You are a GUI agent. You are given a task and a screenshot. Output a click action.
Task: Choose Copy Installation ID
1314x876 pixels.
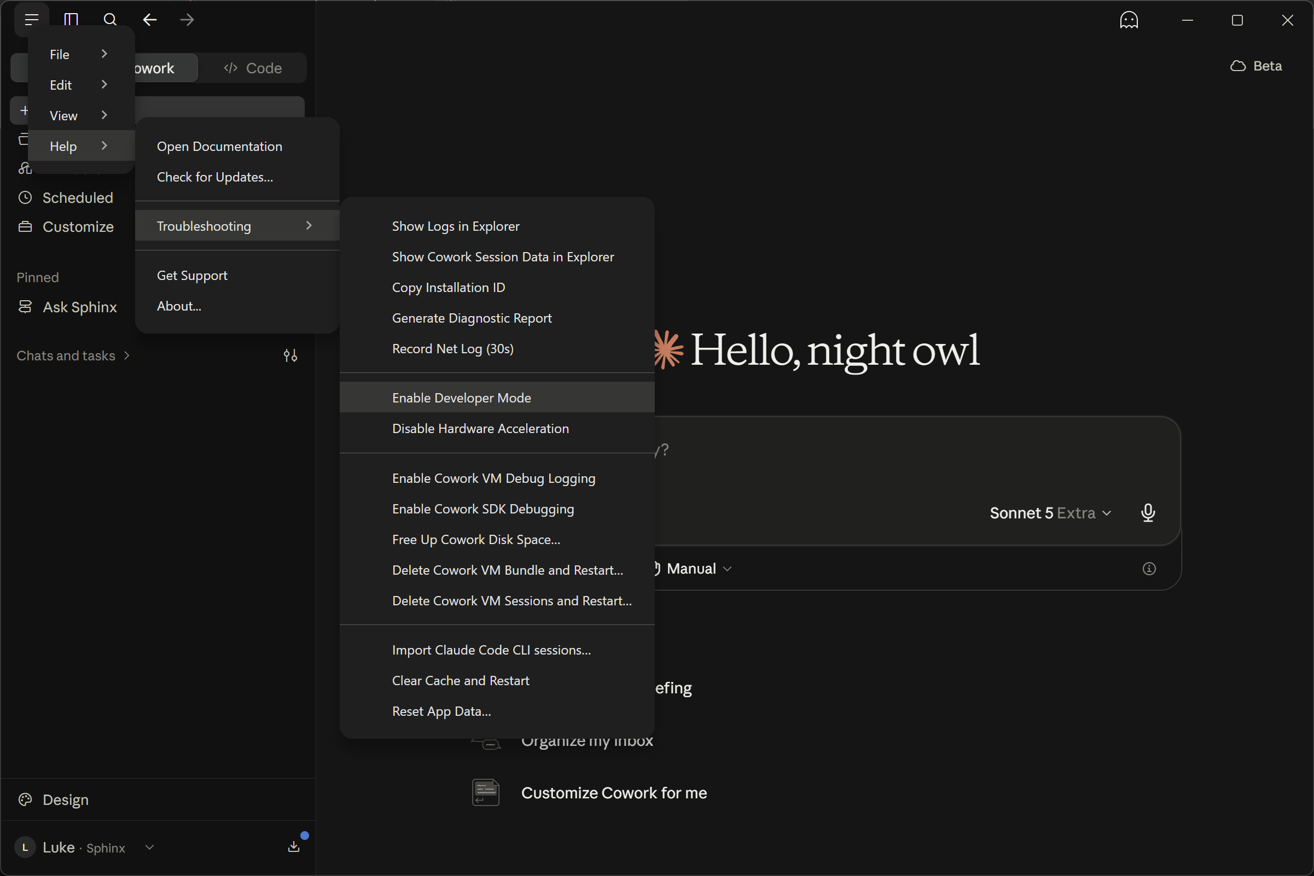point(497,288)
